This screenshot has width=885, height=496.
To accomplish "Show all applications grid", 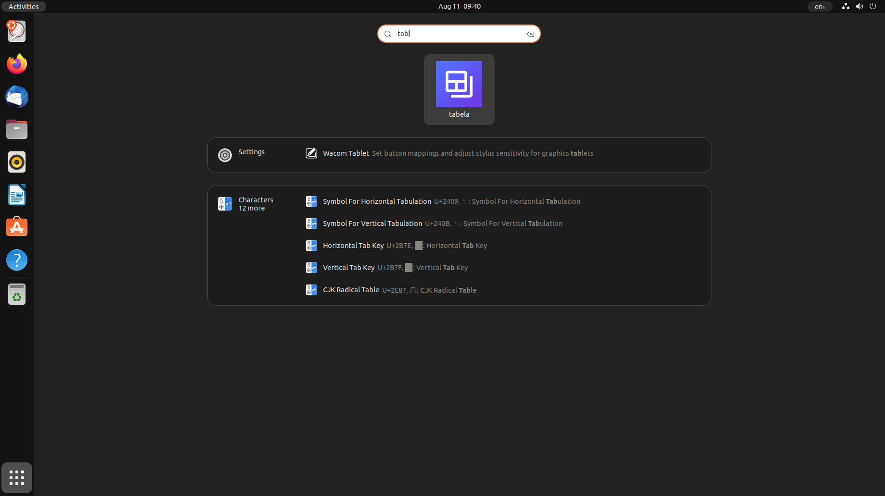I will (x=16, y=478).
